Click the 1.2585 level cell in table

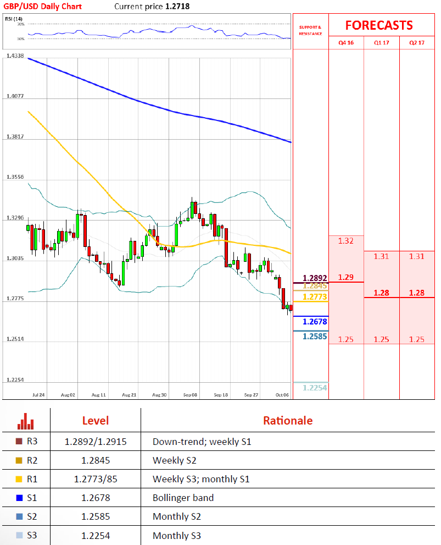tap(96, 517)
